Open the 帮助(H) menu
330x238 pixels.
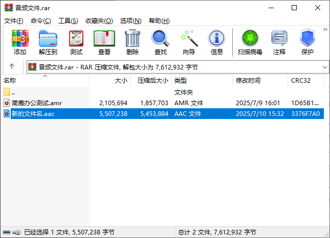(159, 21)
